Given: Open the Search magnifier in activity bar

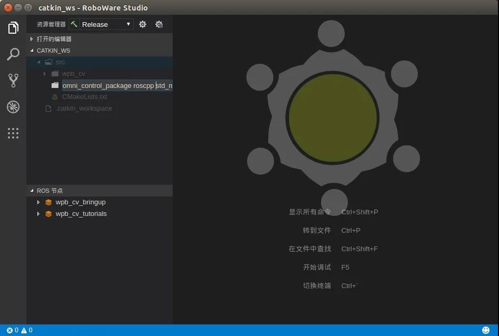Looking at the screenshot, I should click(x=13, y=54).
